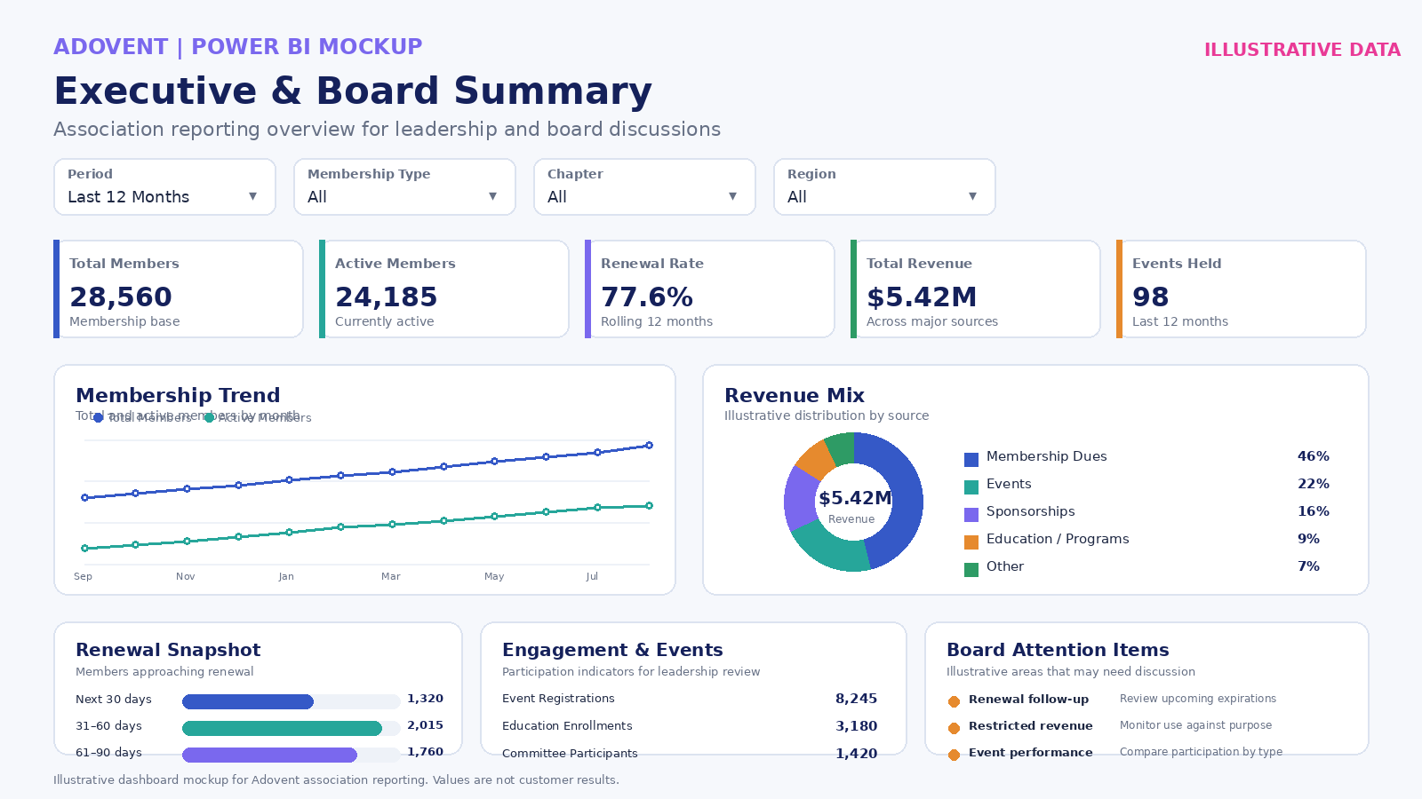Select the Active Members KPI card
This screenshot has width=1422, height=799.
[x=444, y=289]
